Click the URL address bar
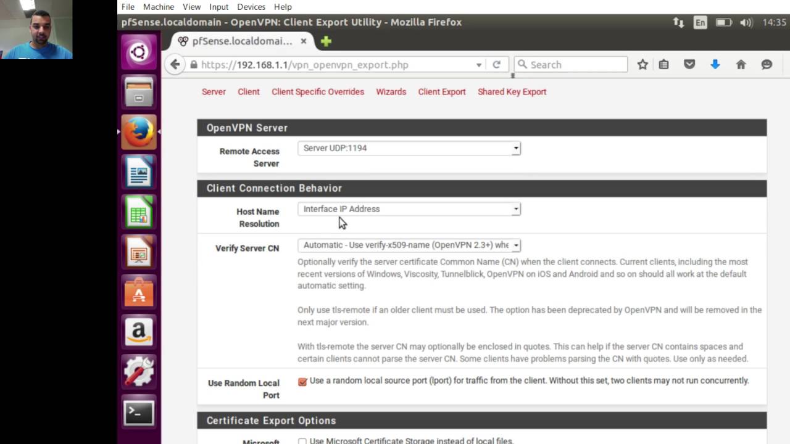The height and width of the screenshot is (444, 790). (336, 65)
